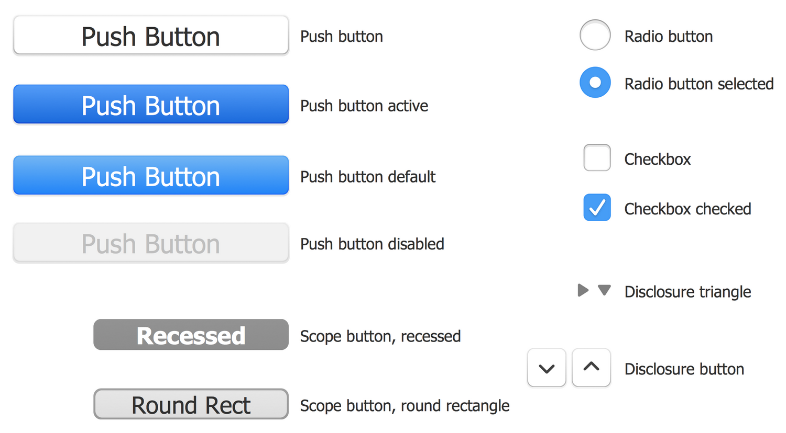Select the Round Rect scope button
Image resolution: width=786 pixels, height=433 pixels.
click(191, 404)
